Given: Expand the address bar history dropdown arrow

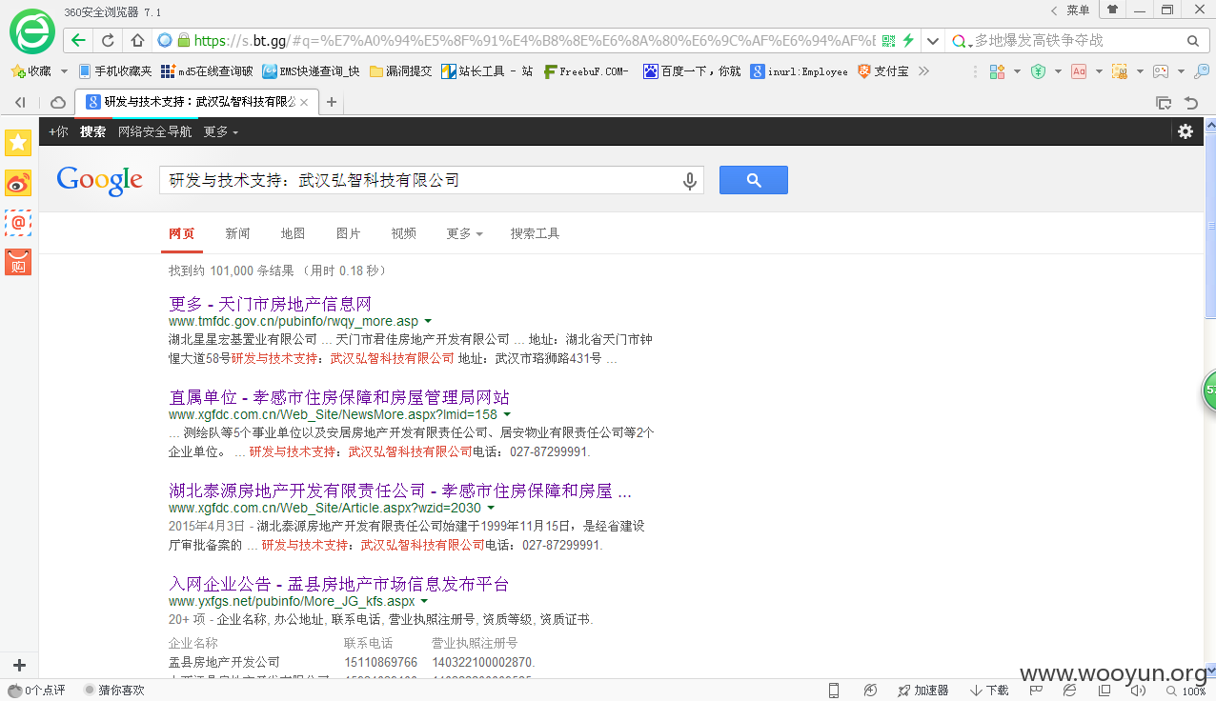Looking at the screenshot, I should [932, 41].
